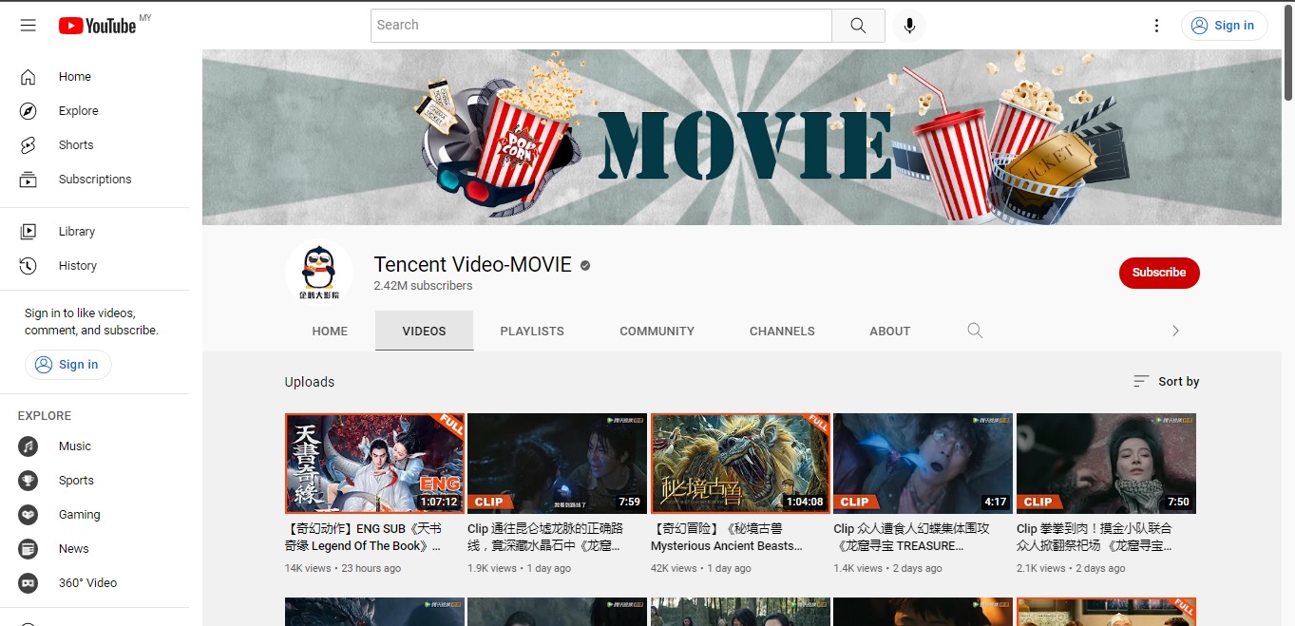
Task: Click Sign in button at top right
Action: (x=1224, y=26)
